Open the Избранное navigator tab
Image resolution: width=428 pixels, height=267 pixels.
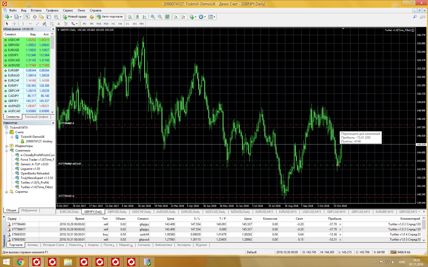(x=29, y=210)
